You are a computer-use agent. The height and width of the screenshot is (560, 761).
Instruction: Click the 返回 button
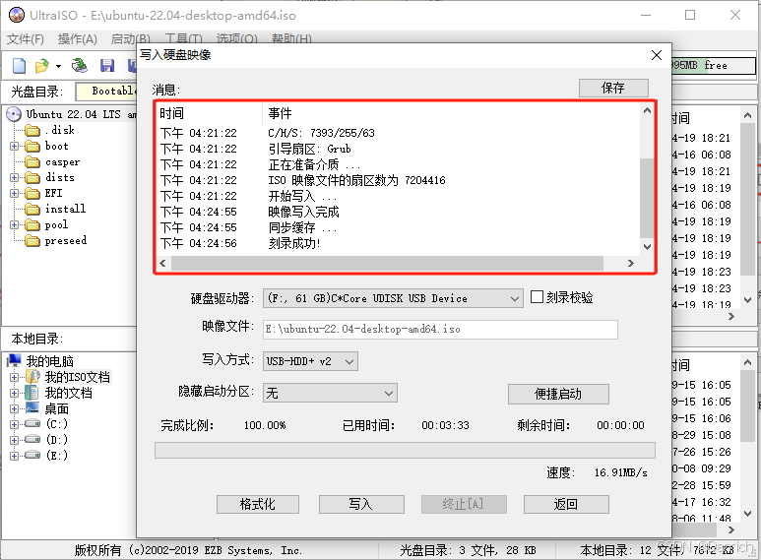click(x=566, y=504)
